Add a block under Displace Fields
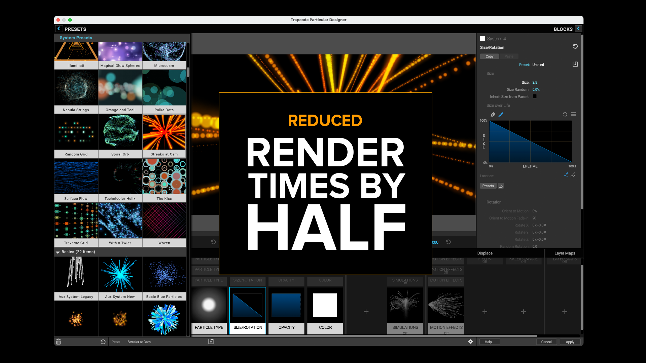The image size is (646, 363). [485, 312]
